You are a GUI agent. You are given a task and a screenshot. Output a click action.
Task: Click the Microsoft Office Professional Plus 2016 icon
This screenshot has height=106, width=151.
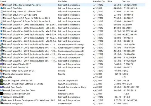coord(1,5)
